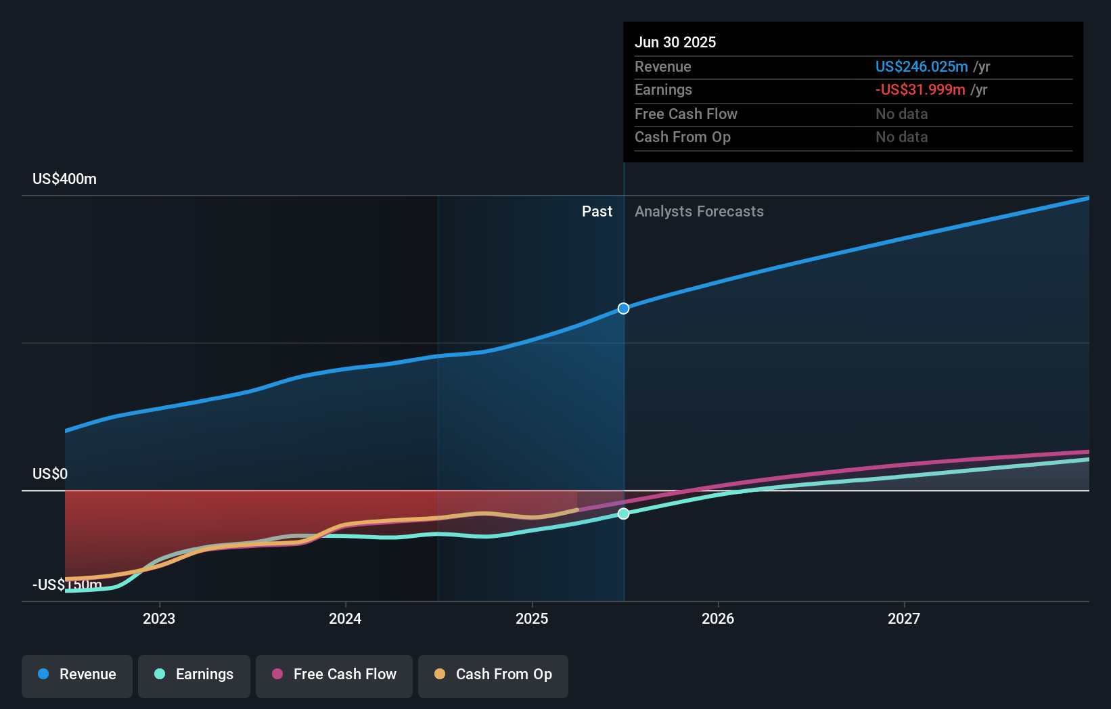
Task: Click the Free Cash Flow row label in tooltip
Action: pos(686,114)
